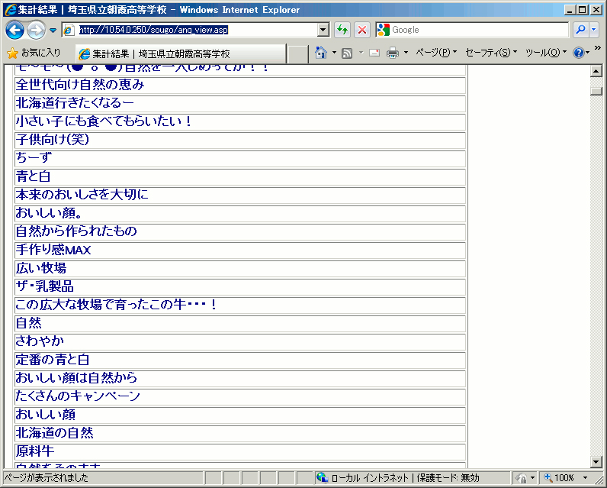Open the recent pages dropdown arrow

tap(53, 30)
